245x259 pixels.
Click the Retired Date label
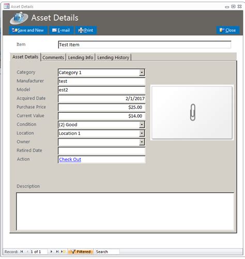[x=29, y=150]
